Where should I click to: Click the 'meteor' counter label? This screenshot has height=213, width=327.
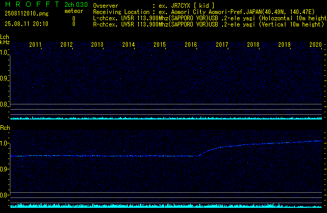point(74,11)
